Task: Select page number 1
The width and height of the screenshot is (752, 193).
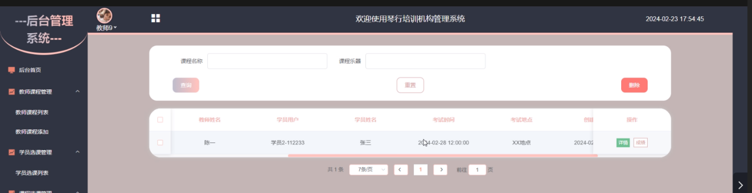Action: pos(420,170)
